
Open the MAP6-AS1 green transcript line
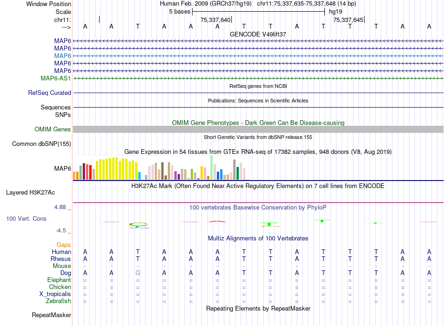pyautogui.click(x=258, y=78)
